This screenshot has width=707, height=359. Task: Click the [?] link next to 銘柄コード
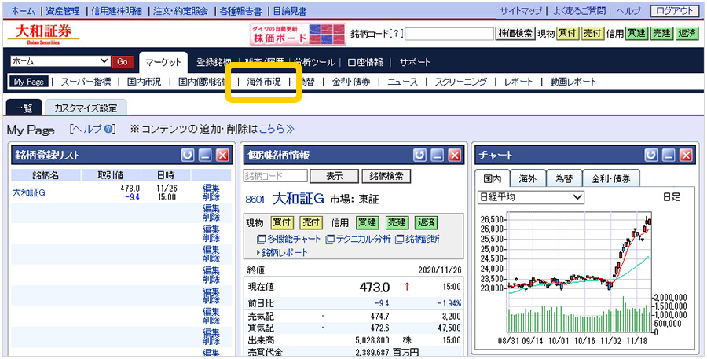click(396, 35)
